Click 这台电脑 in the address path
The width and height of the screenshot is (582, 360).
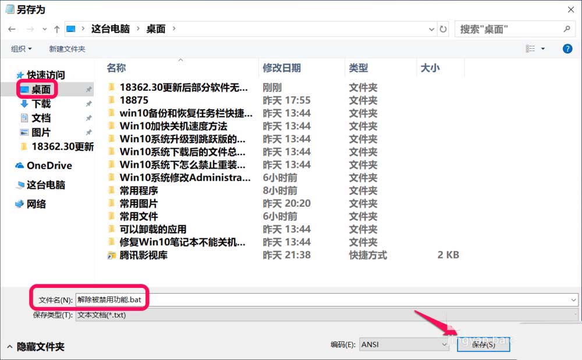coord(110,29)
